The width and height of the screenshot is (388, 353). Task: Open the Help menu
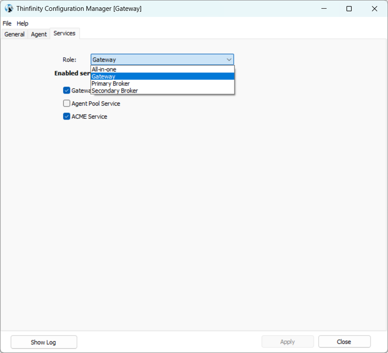[x=22, y=23]
